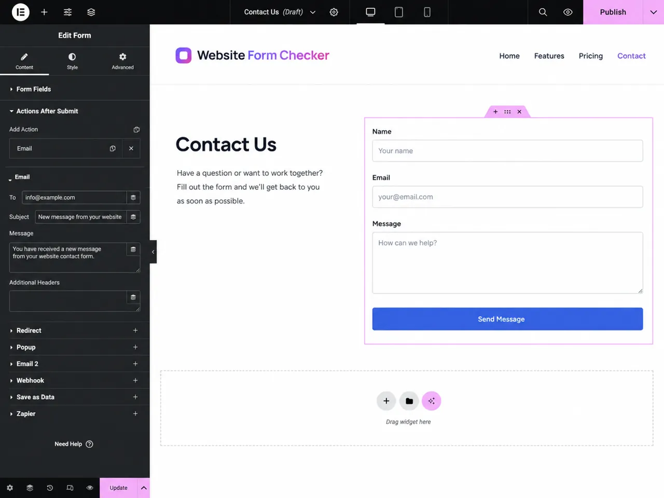Click the To email address field

click(74, 198)
